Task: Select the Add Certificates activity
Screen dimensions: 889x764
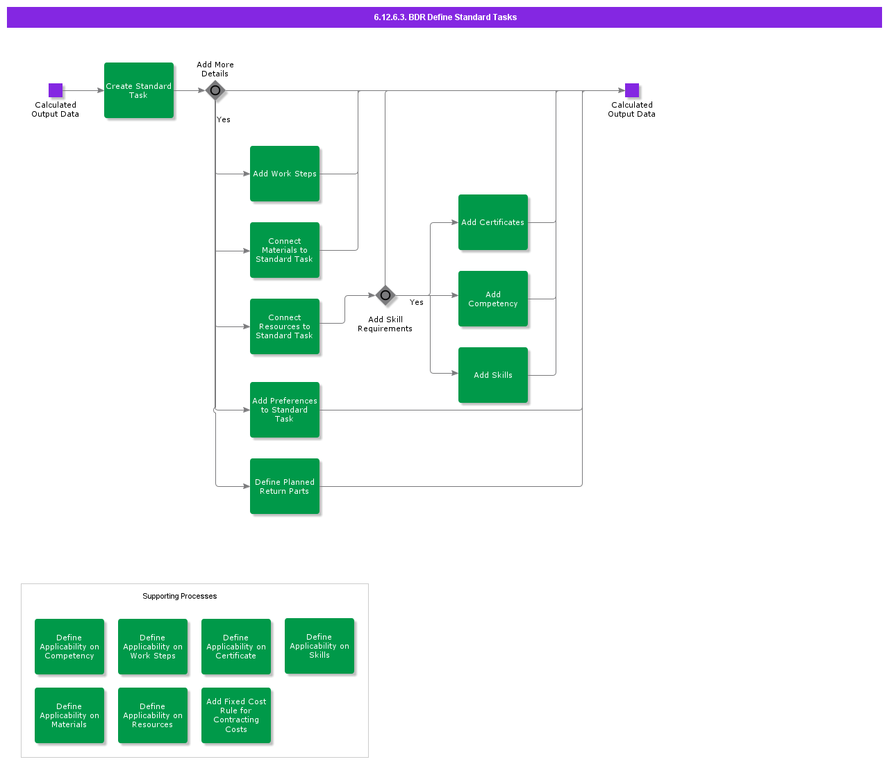Action: pyautogui.click(x=493, y=222)
